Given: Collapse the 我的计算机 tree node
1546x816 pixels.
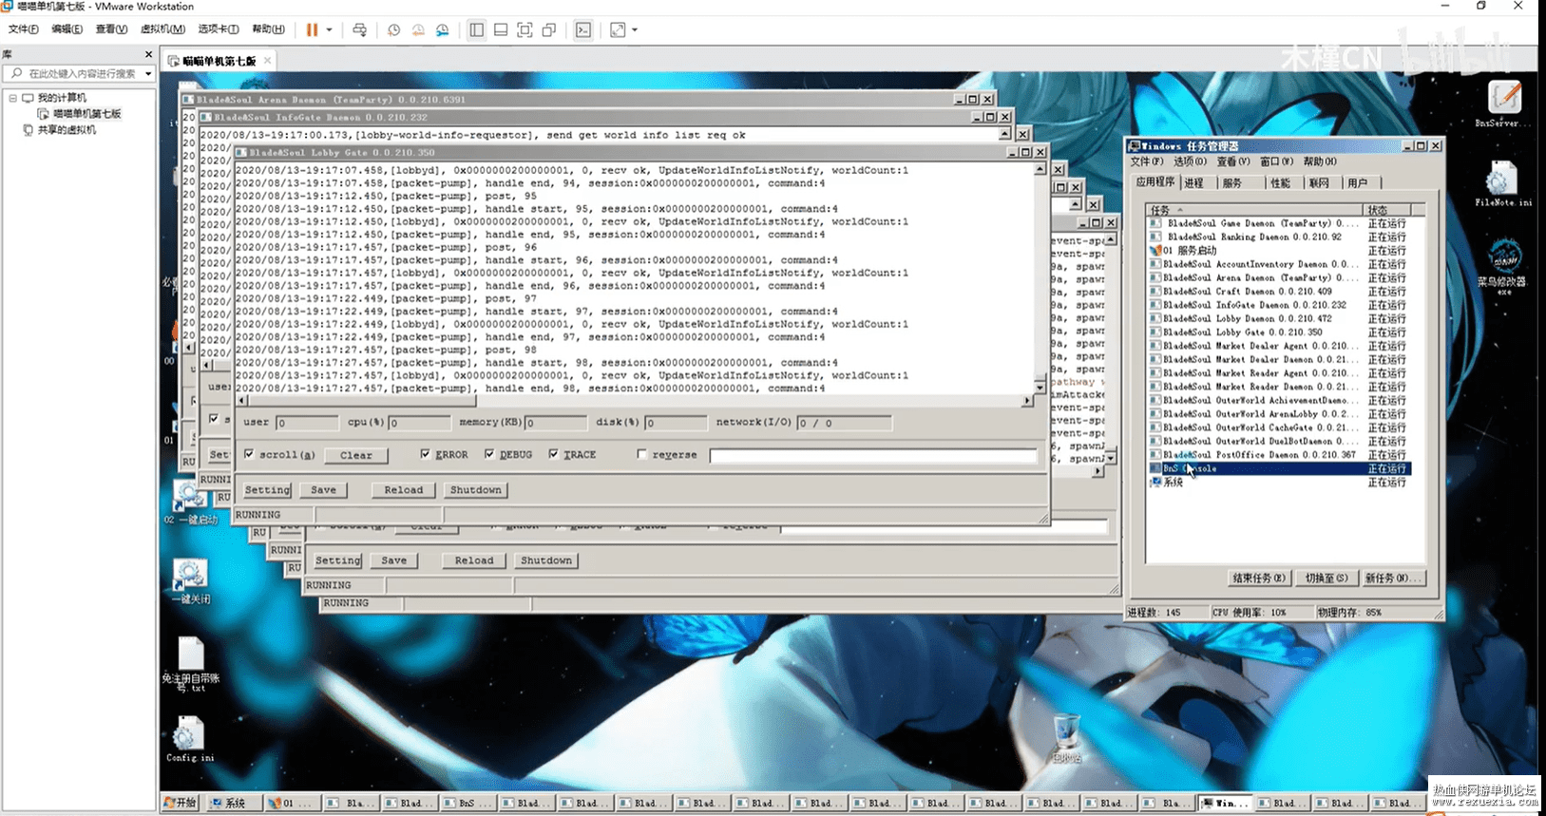Looking at the screenshot, I should (x=12, y=98).
